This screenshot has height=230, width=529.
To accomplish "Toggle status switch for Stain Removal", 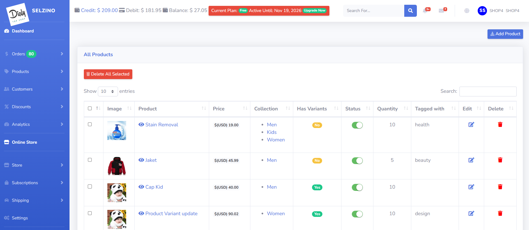I will (x=357, y=125).
